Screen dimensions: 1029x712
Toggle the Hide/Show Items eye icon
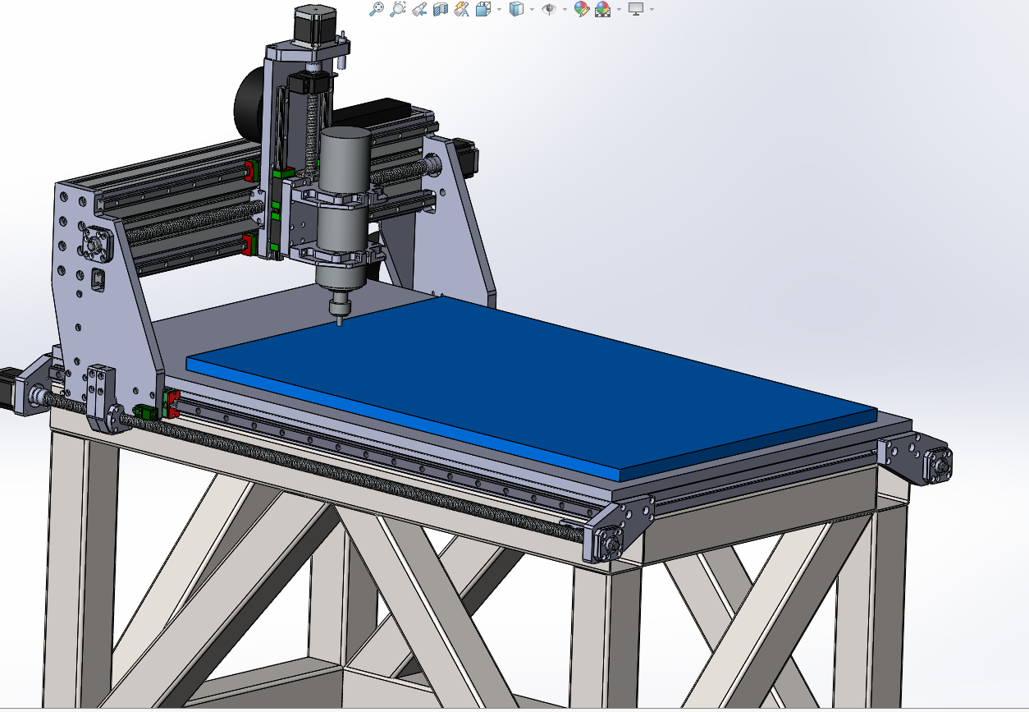coord(549,9)
